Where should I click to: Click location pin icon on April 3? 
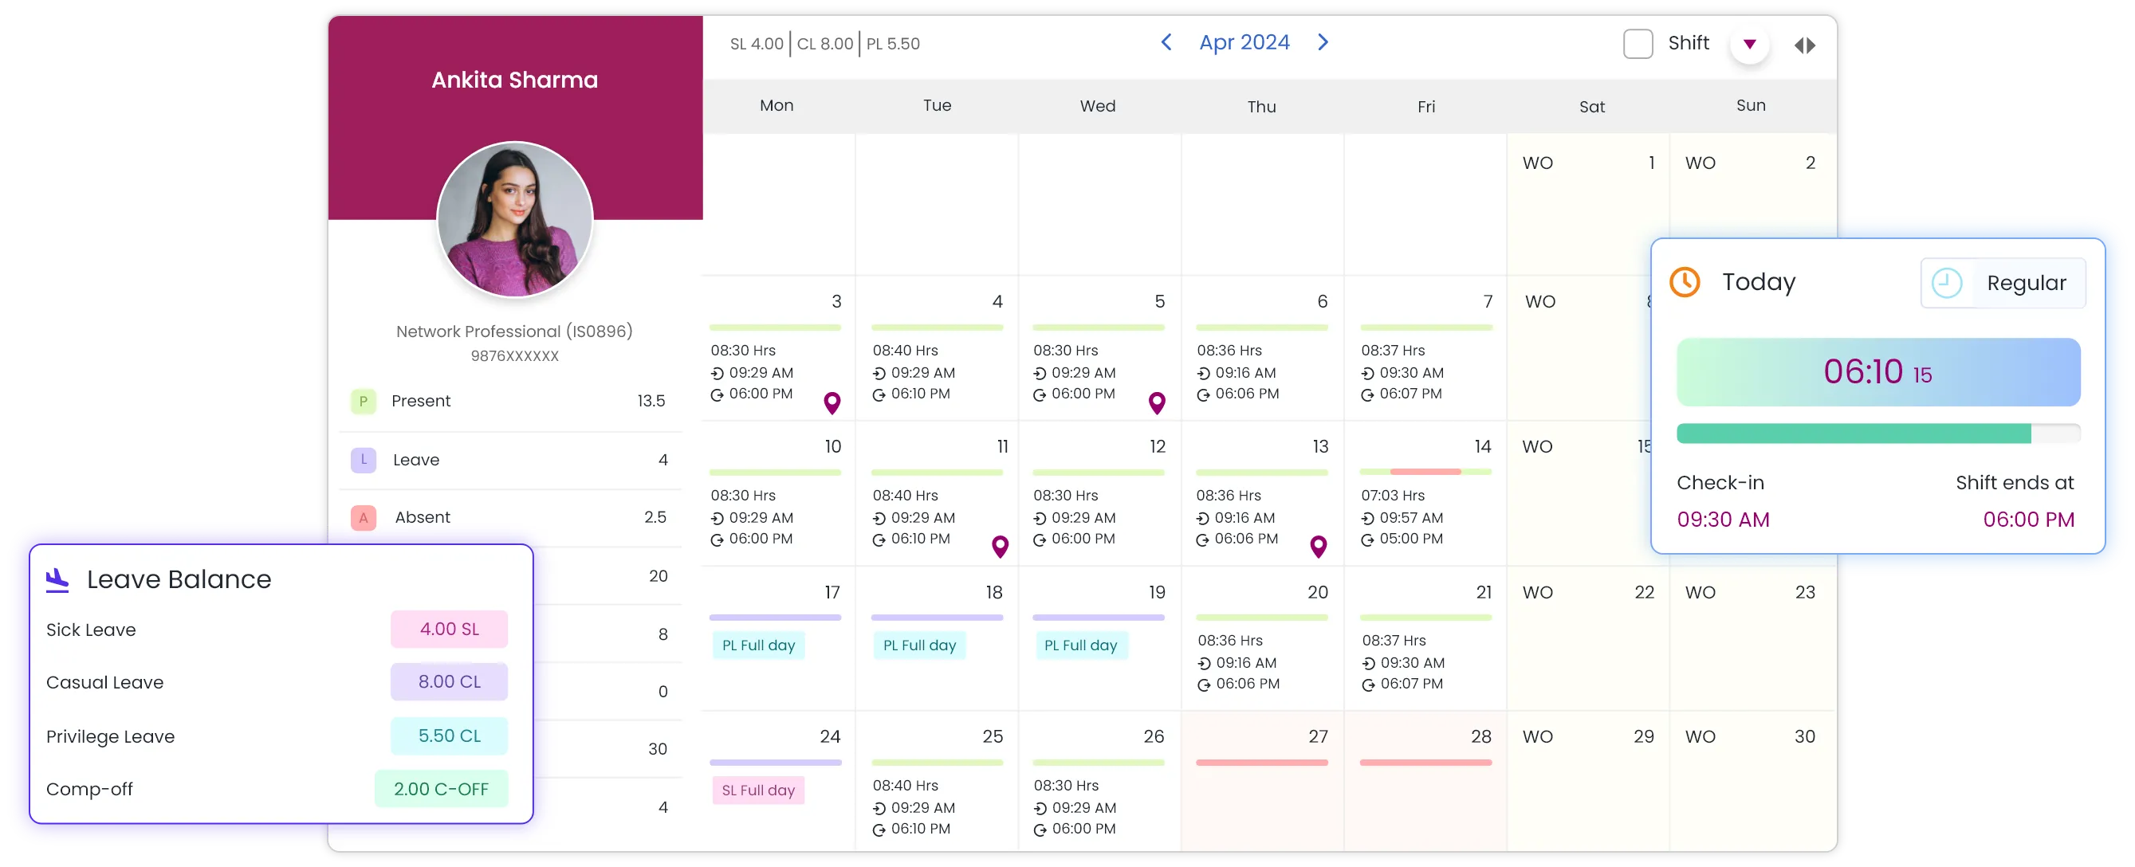point(832,402)
